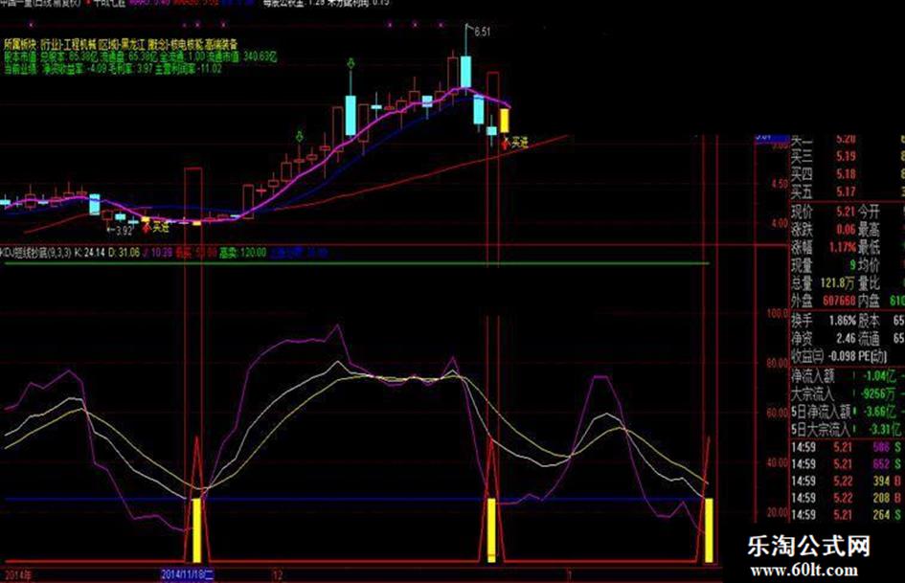The width and height of the screenshot is (905, 583).
Task: Click the KDJ短线抄底(9,3,3) indicator title
Action: pyautogui.click(x=35, y=253)
